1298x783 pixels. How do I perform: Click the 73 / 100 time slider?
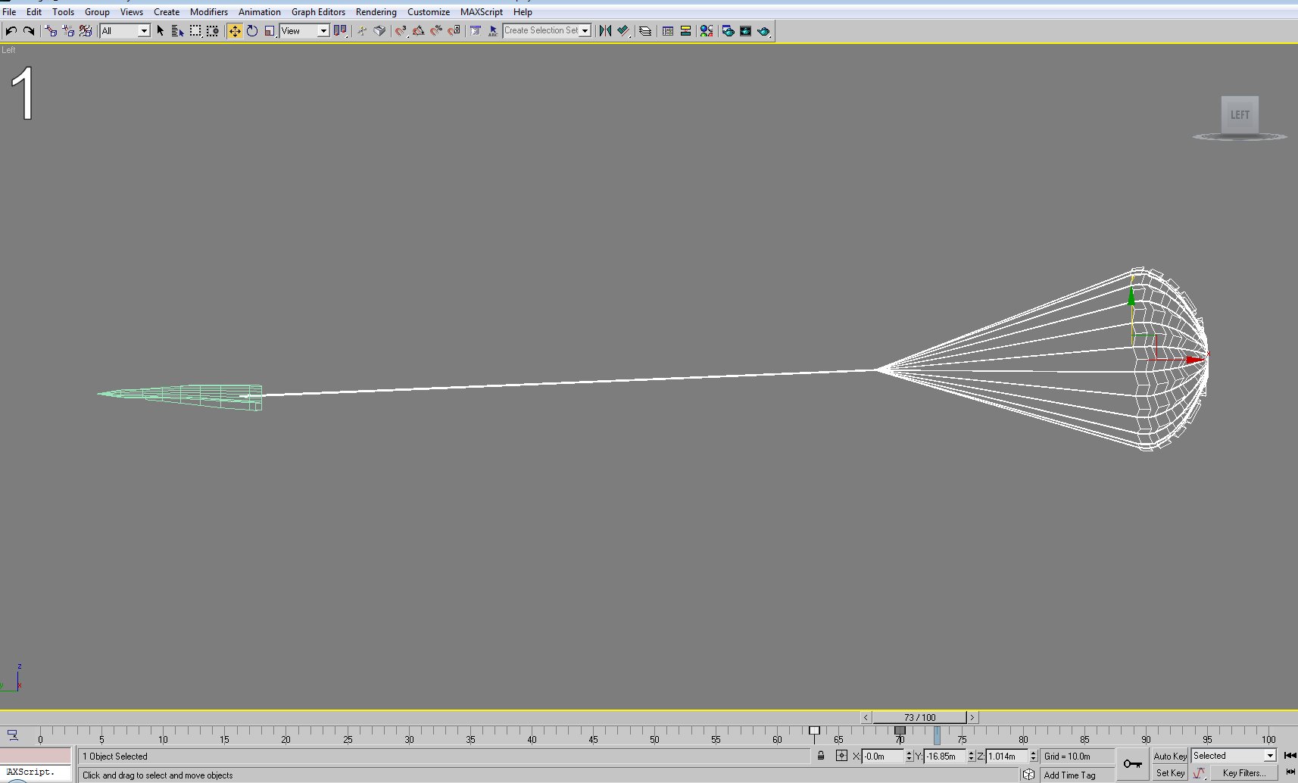[919, 717]
